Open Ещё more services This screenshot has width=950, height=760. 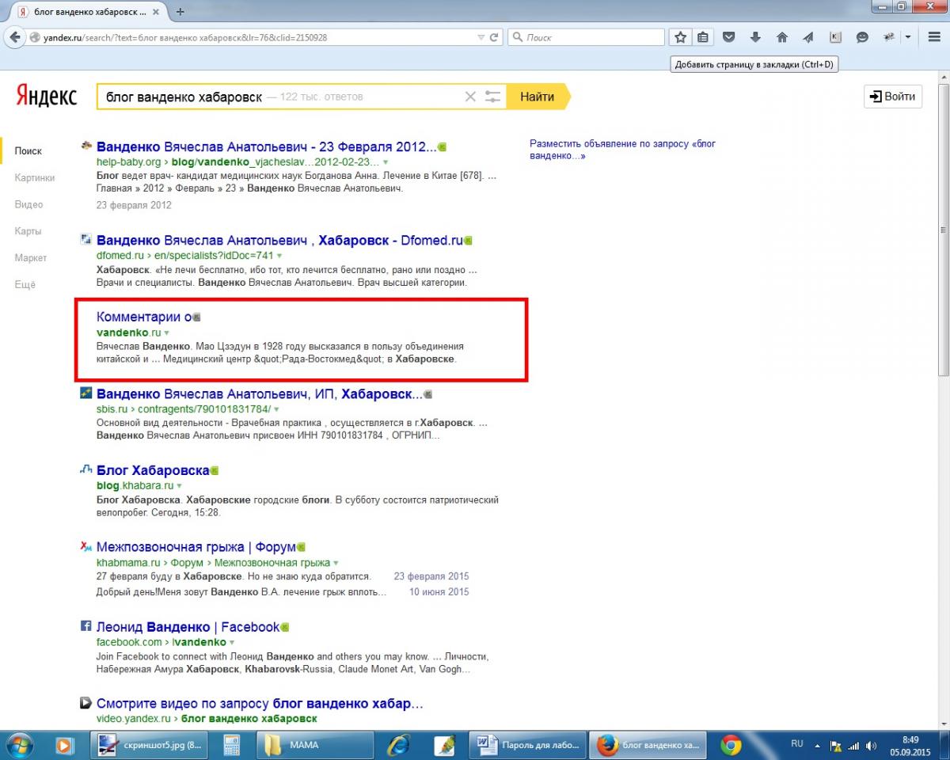point(25,285)
